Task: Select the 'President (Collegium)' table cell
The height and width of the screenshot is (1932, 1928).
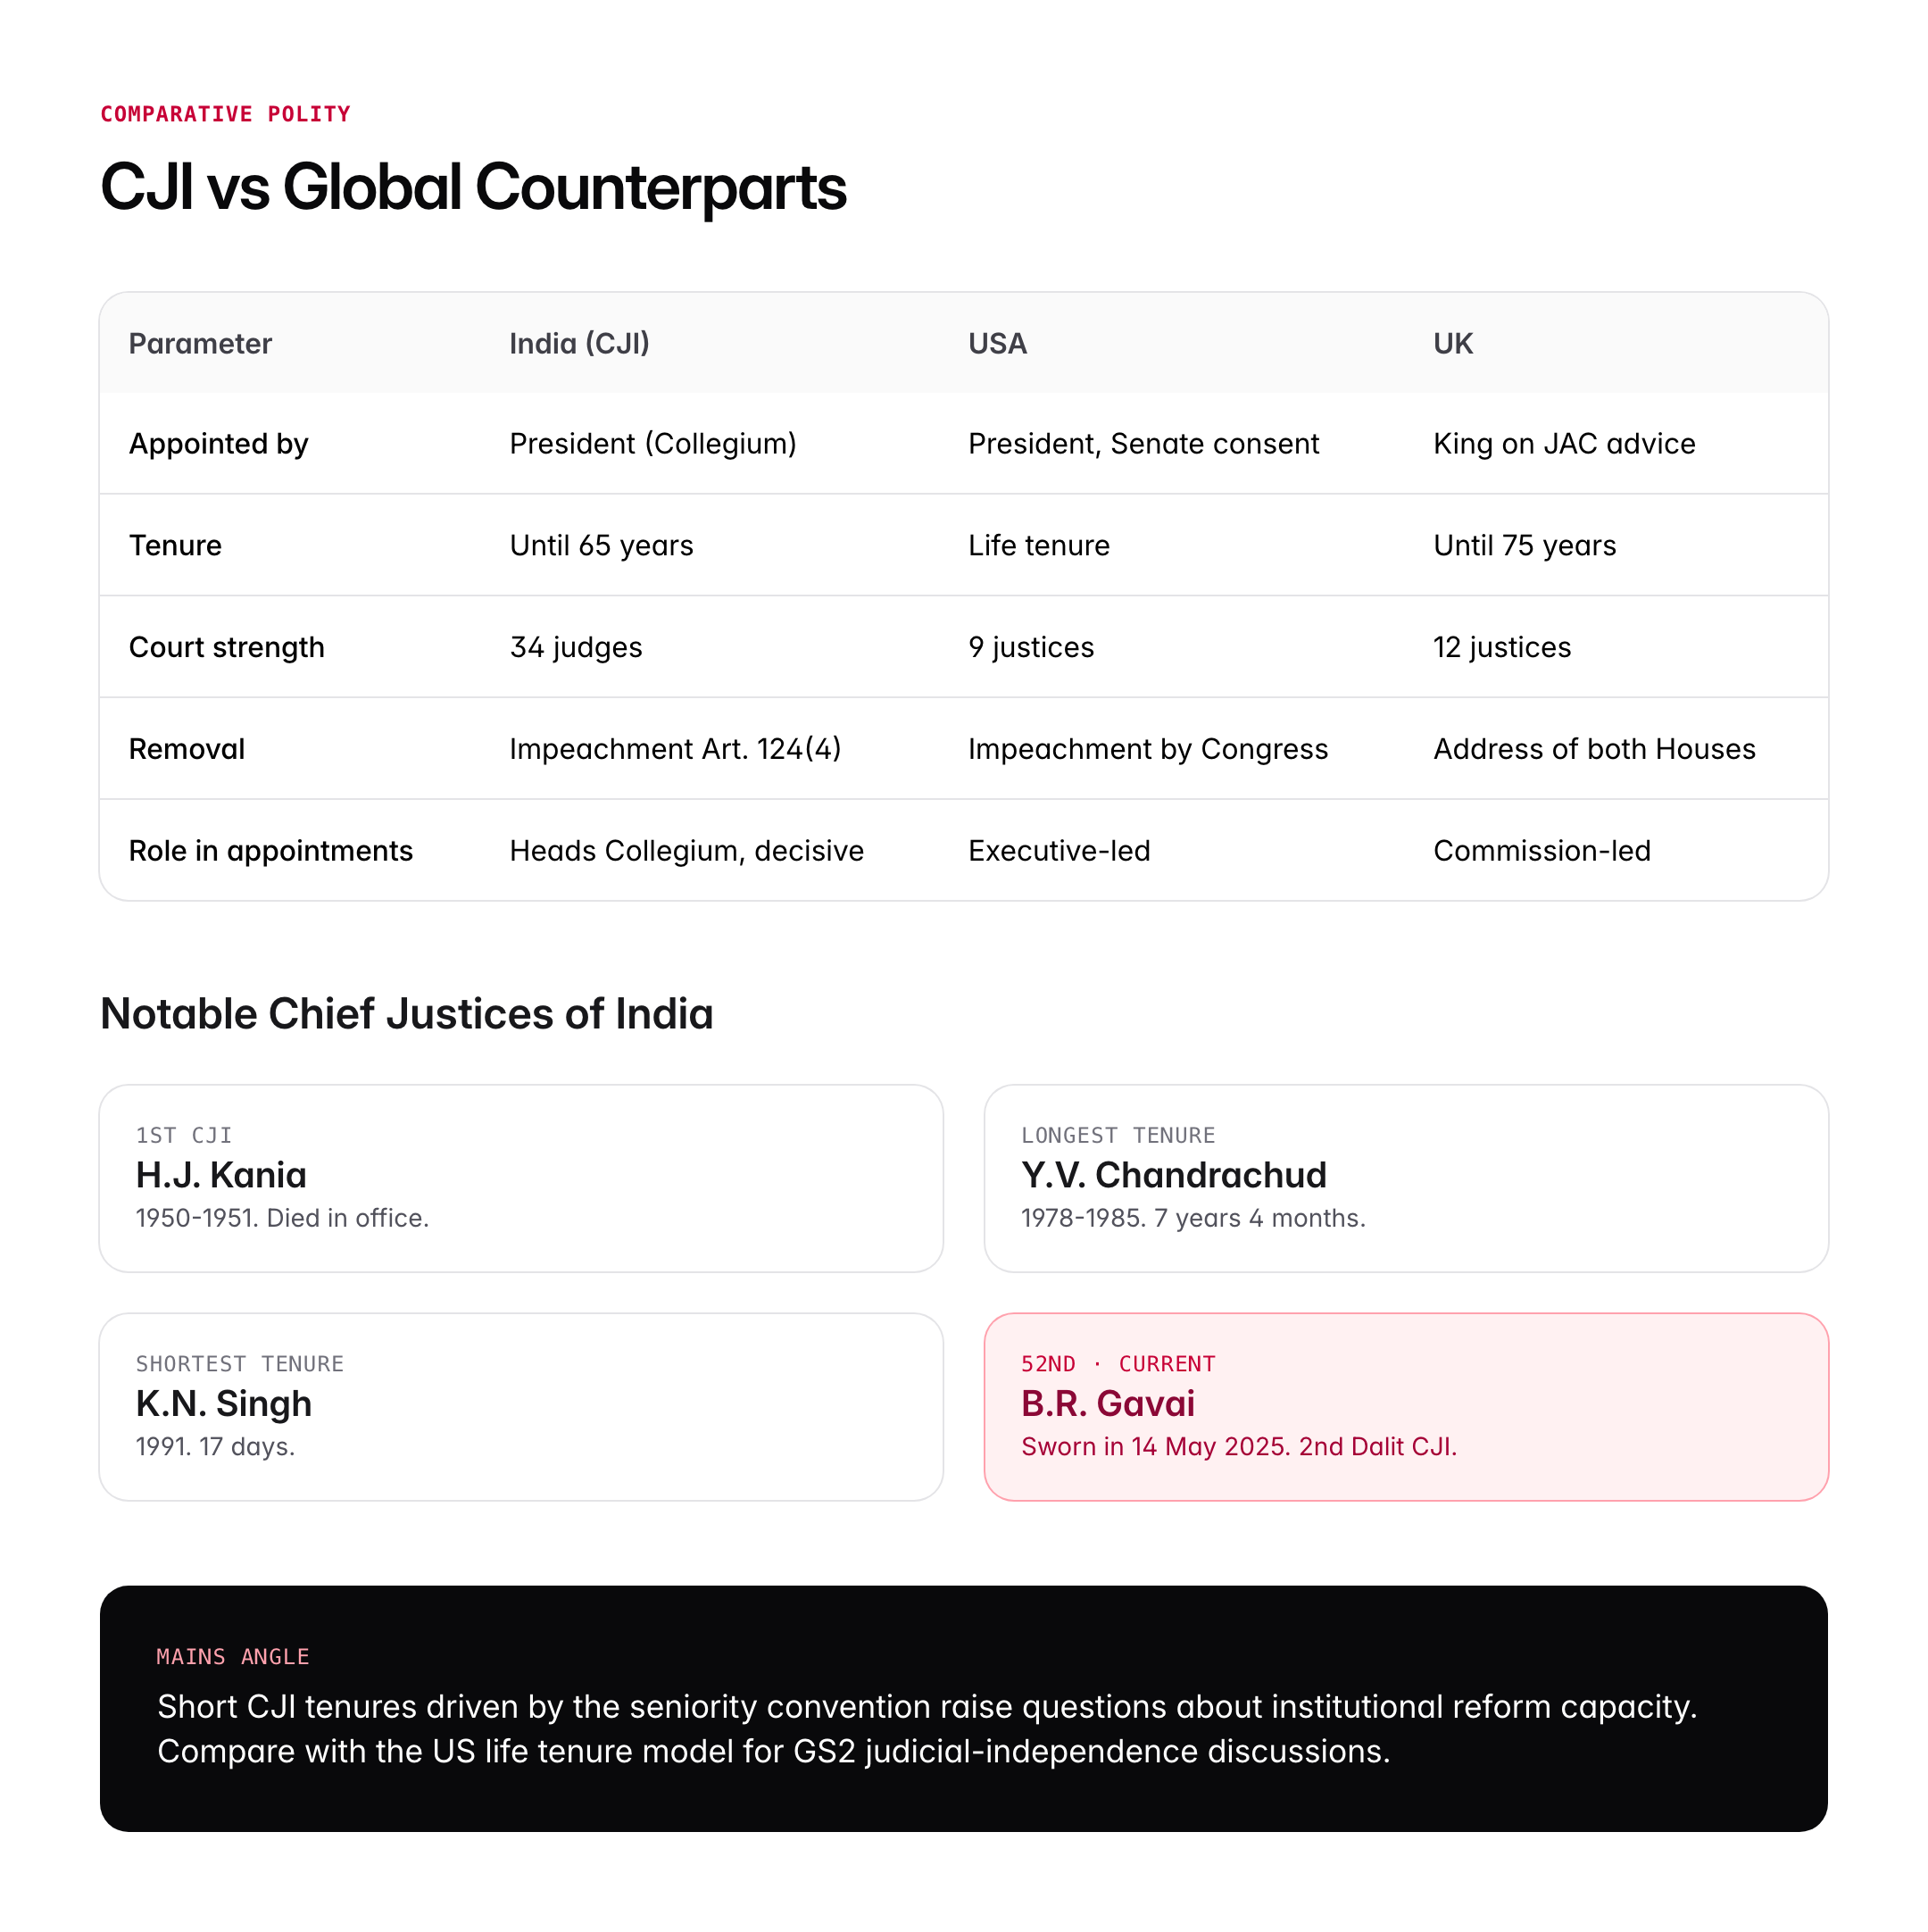Action: pos(653,443)
